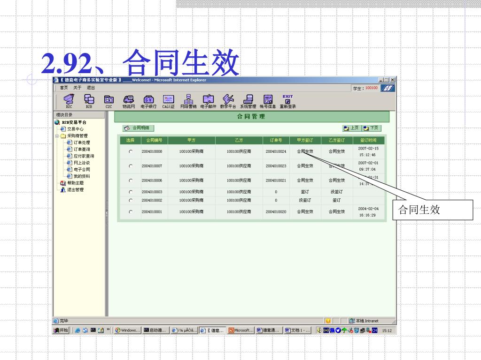The width and height of the screenshot is (481, 360).
Task: Go to next page with 下页 button
Action: 372,128
